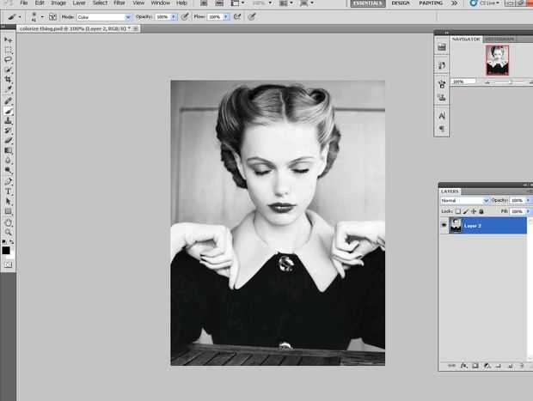The height and width of the screenshot is (401, 533).
Task: Select the Type tool
Action: click(x=9, y=191)
